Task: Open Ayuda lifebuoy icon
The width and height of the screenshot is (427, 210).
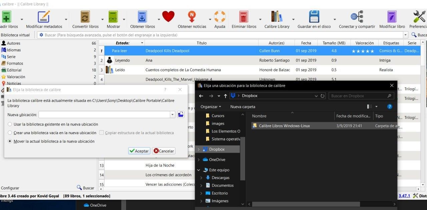Action: (x=220, y=17)
